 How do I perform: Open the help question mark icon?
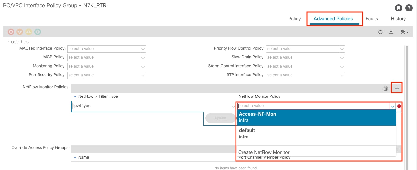[x=409, y=8]
